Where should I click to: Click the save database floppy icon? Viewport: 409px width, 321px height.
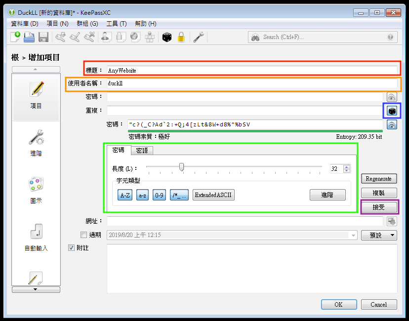(43, 37)
